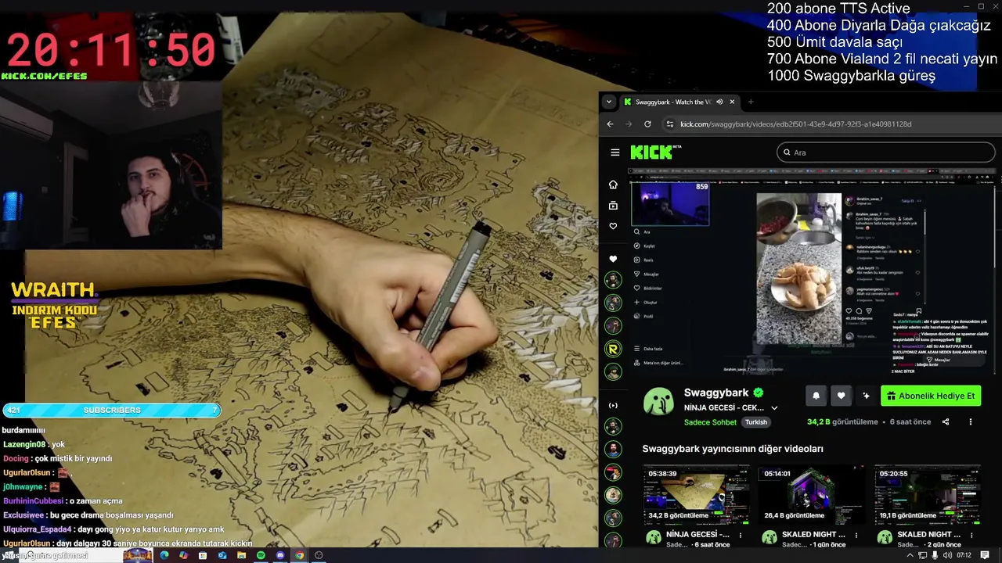Click the live streams icon in Kick sidebar
The height and width of the screenshot is (563, 1002).
point(613,405)
